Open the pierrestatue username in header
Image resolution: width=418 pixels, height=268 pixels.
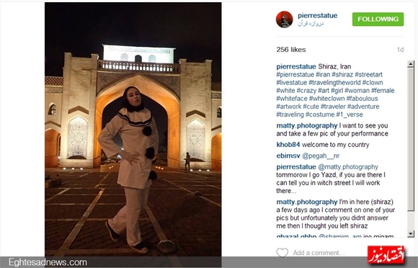click(x=318, y=15)
